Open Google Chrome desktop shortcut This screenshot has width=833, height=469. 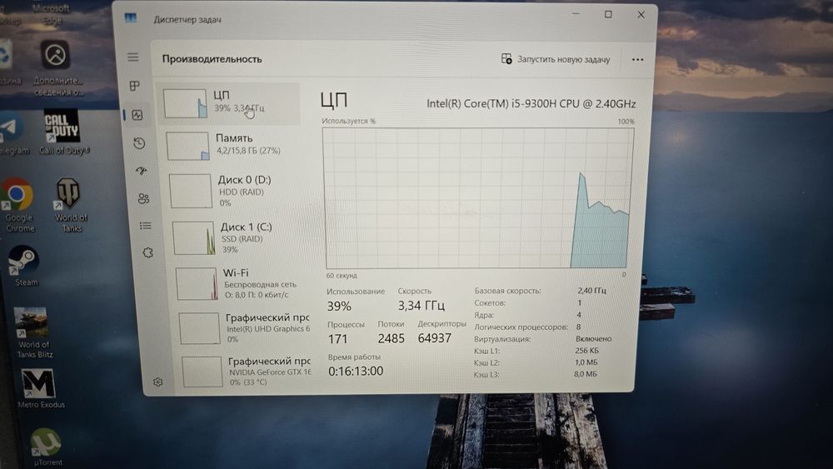[18, 205]
